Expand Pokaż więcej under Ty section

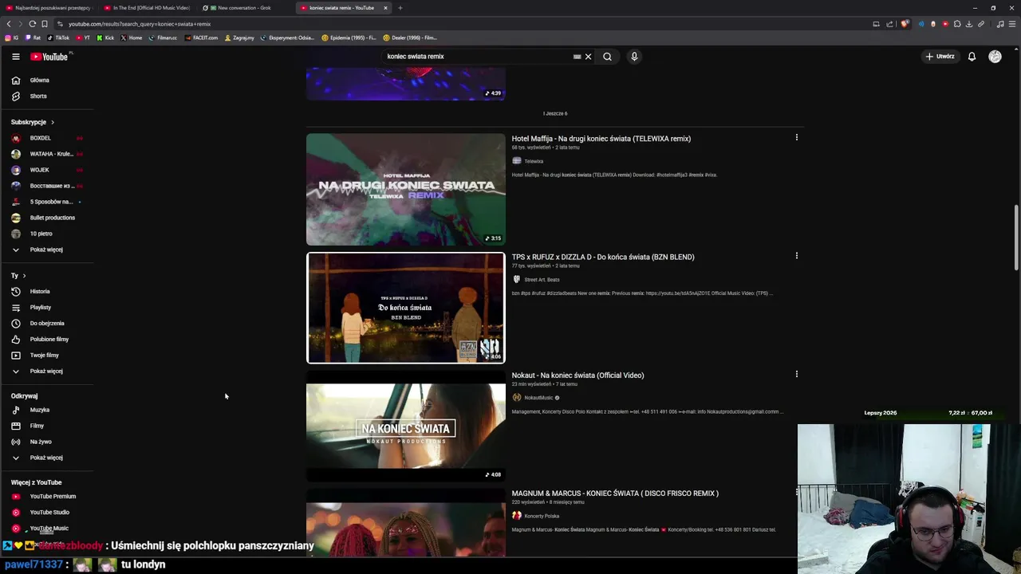tap(46, 371)
